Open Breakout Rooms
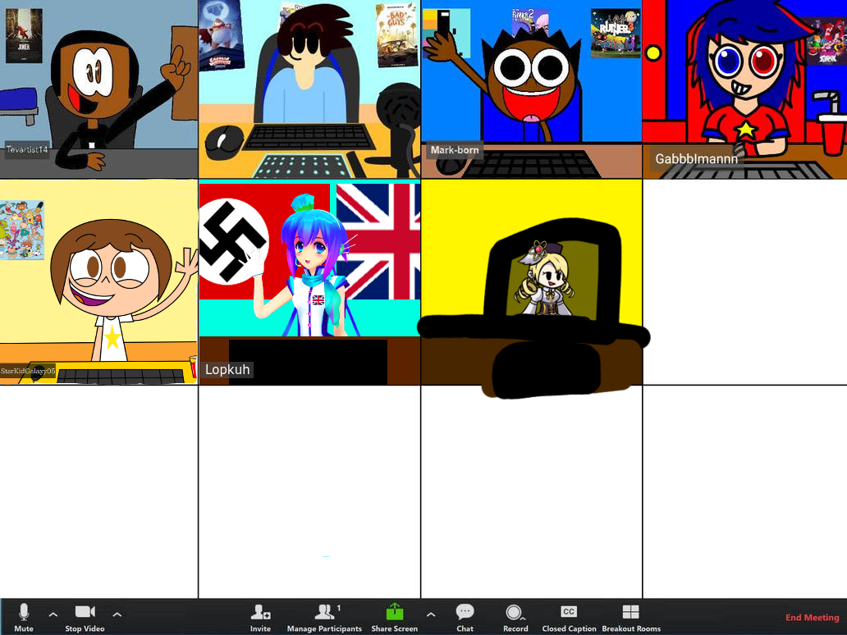The image size is (847, 635). pos(631,617)
